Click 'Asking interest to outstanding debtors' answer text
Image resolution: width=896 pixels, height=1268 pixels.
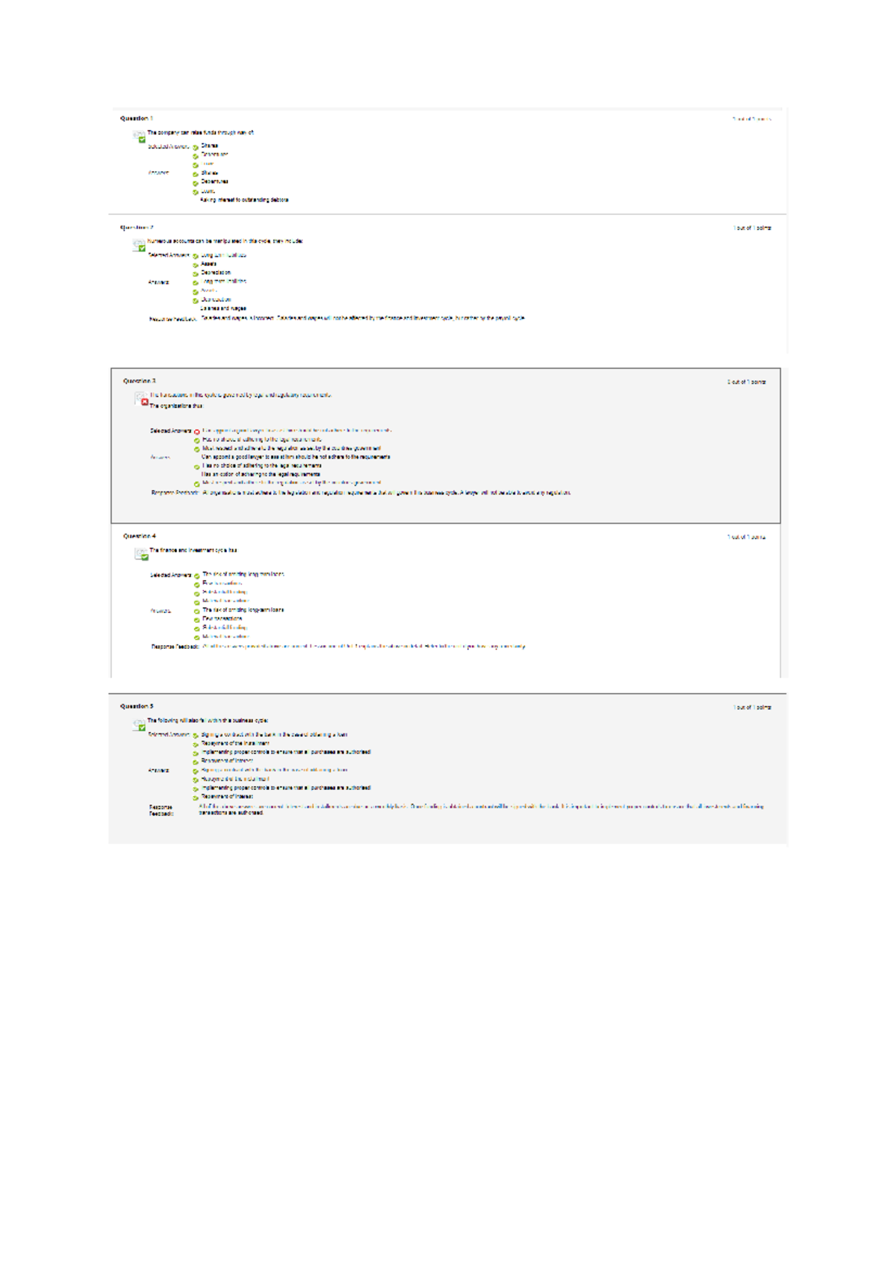[244, 200]
